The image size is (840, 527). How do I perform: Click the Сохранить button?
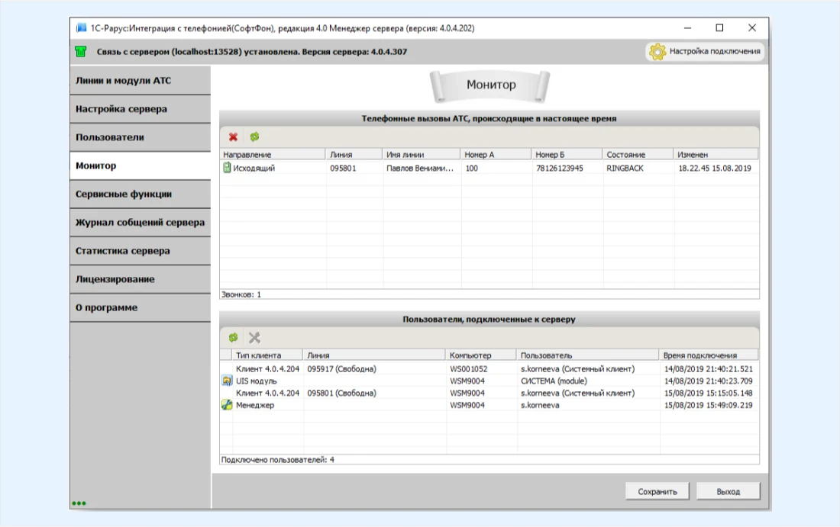657,491
